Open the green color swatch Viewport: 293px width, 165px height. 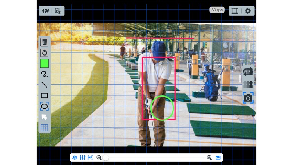pos(45,63)
